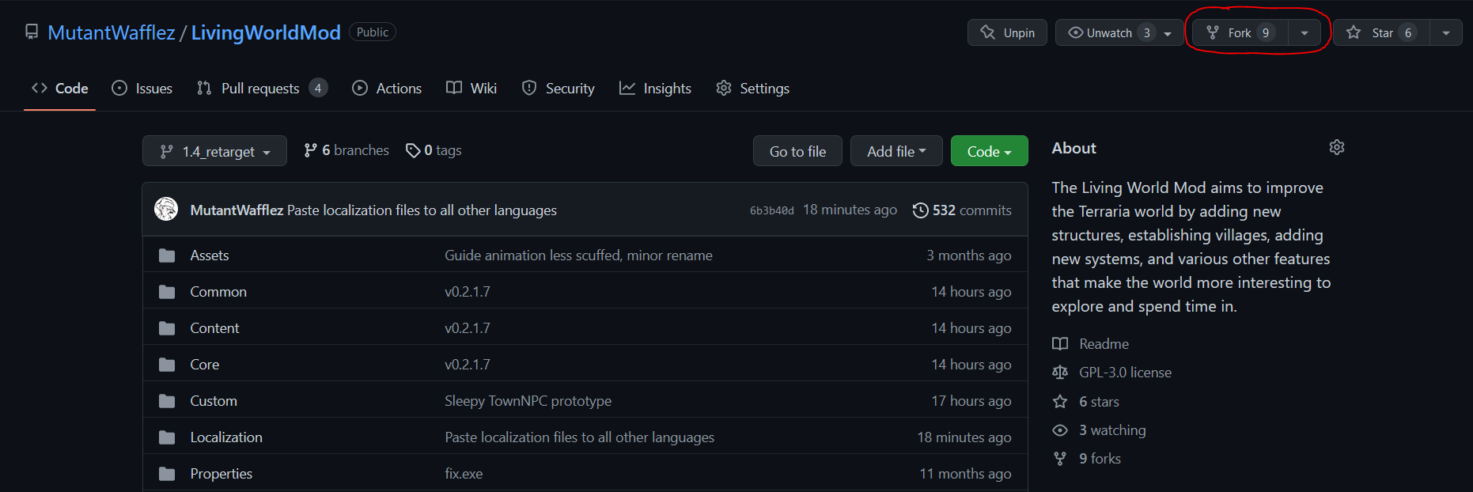Click the commit history clock icon
This screenshot has width=1473, height=492.
(920, 210)
